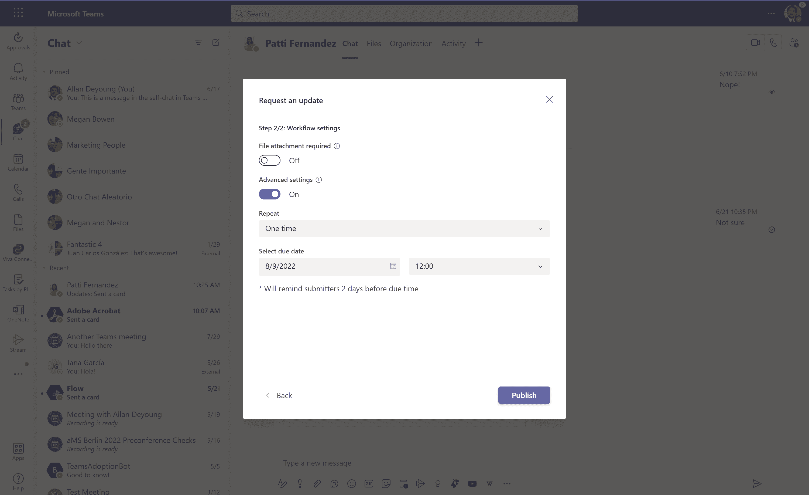Open Another Teams meeting chat
The image size is (809, 495).
click(133, 341)
